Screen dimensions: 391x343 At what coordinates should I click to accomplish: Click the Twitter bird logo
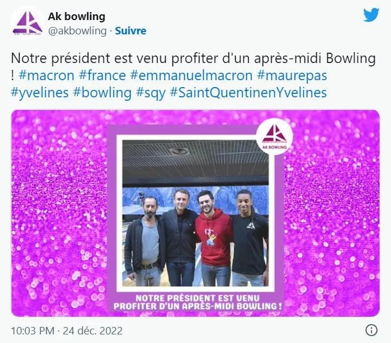pyautogui.click(x=371, y=15)
